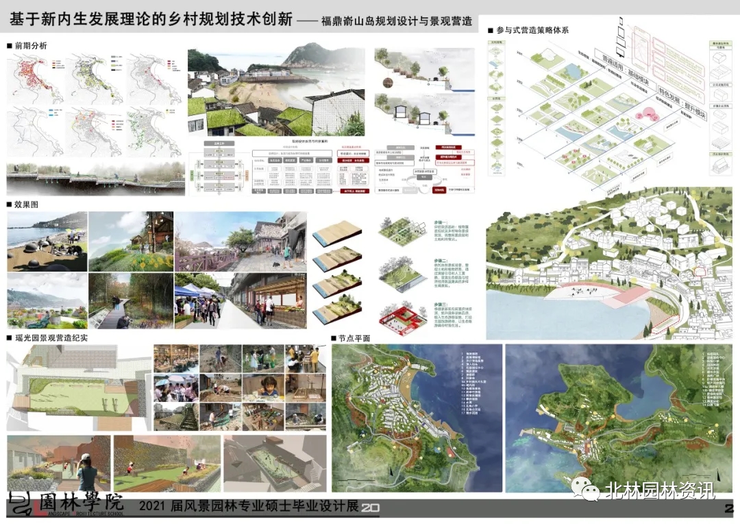
Task: Select the subtitle 福鼎嵛山岛规划设计与景观营造
Action: click(x=397, y=21)
